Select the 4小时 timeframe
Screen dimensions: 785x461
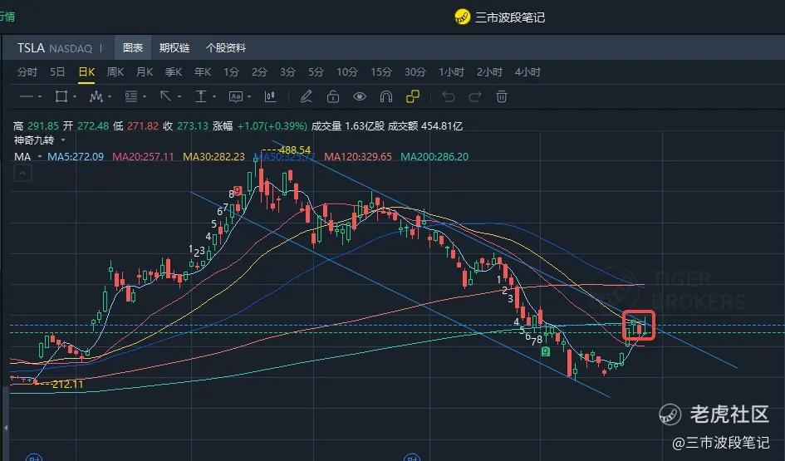(527, 72)
